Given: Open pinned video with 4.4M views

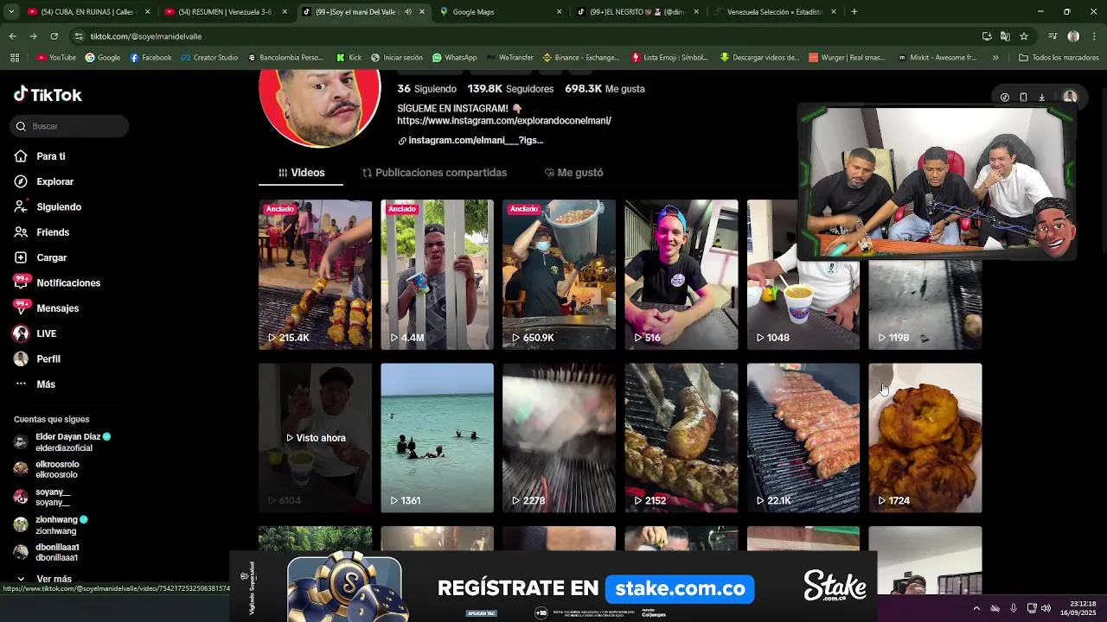Looking at the screenshot, I should 437,275.
